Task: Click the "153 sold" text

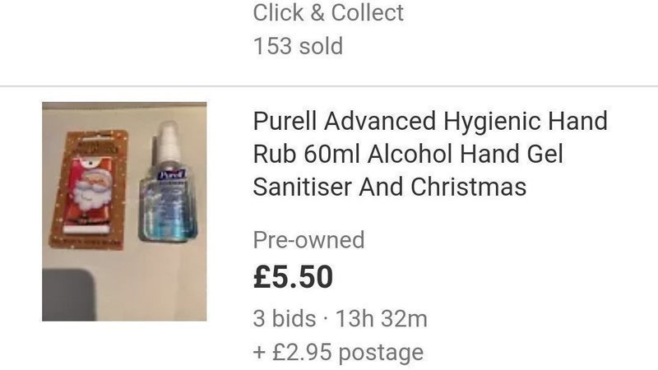Action: pyautogui.click(x=298, y=46)
